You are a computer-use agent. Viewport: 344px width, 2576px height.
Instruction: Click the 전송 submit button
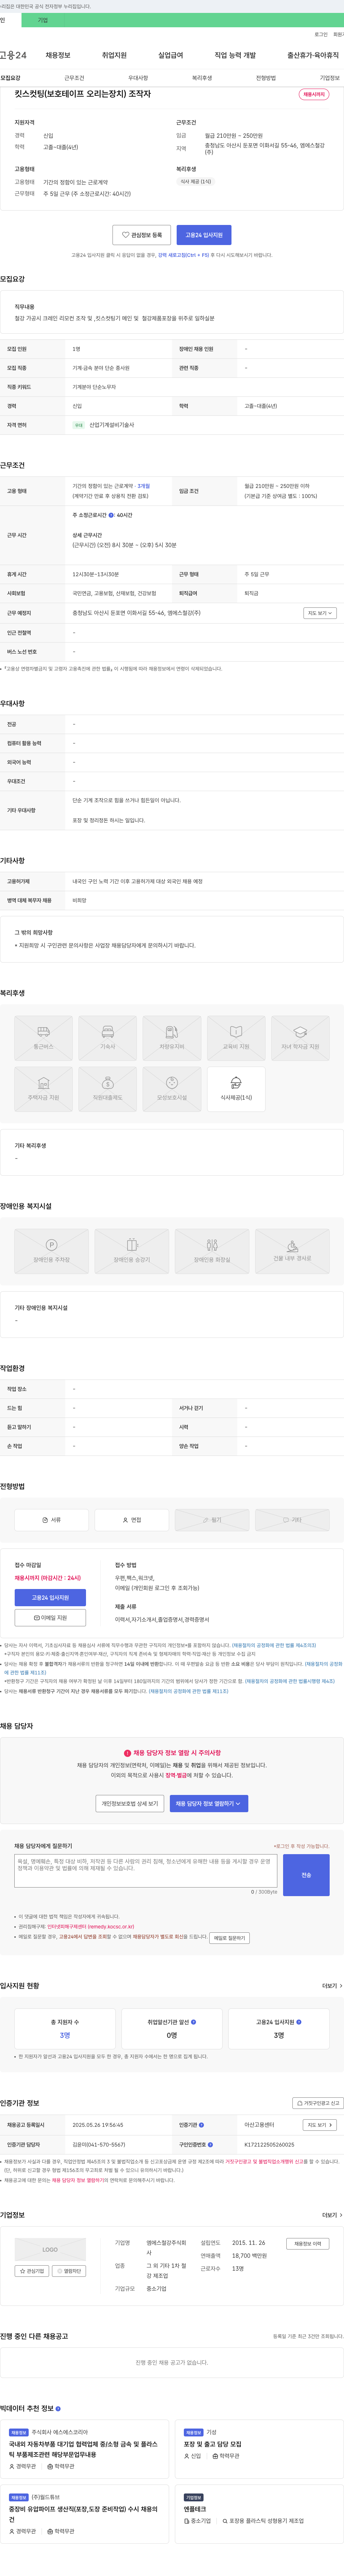tap(306, 1875)
